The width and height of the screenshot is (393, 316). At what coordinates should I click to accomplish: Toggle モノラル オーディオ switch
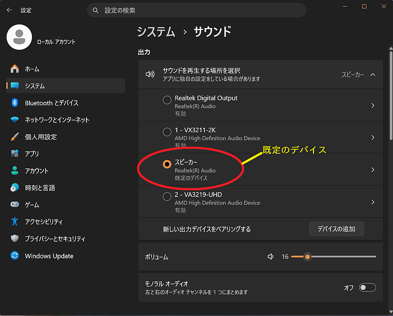click(x=367, y=287)
